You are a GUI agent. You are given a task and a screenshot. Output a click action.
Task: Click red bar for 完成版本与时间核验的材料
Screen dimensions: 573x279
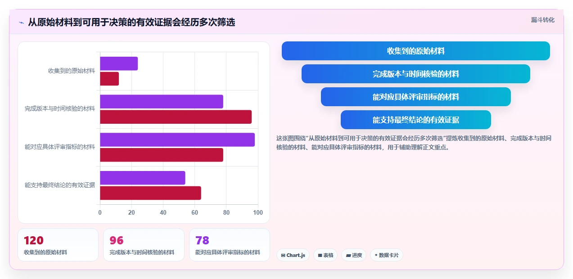tap(176, 117)
